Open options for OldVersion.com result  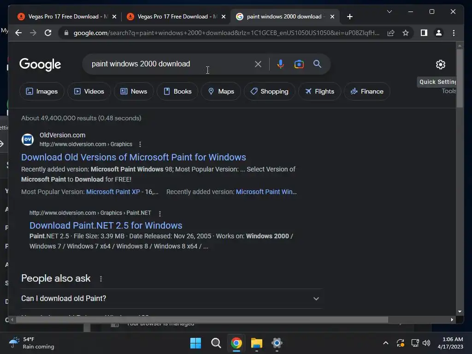pos(140,144)
